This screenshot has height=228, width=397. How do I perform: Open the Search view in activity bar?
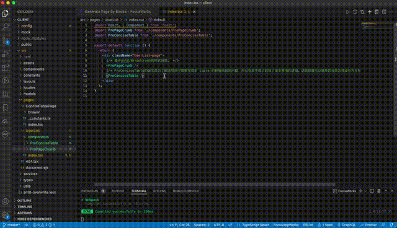(5, 27)
